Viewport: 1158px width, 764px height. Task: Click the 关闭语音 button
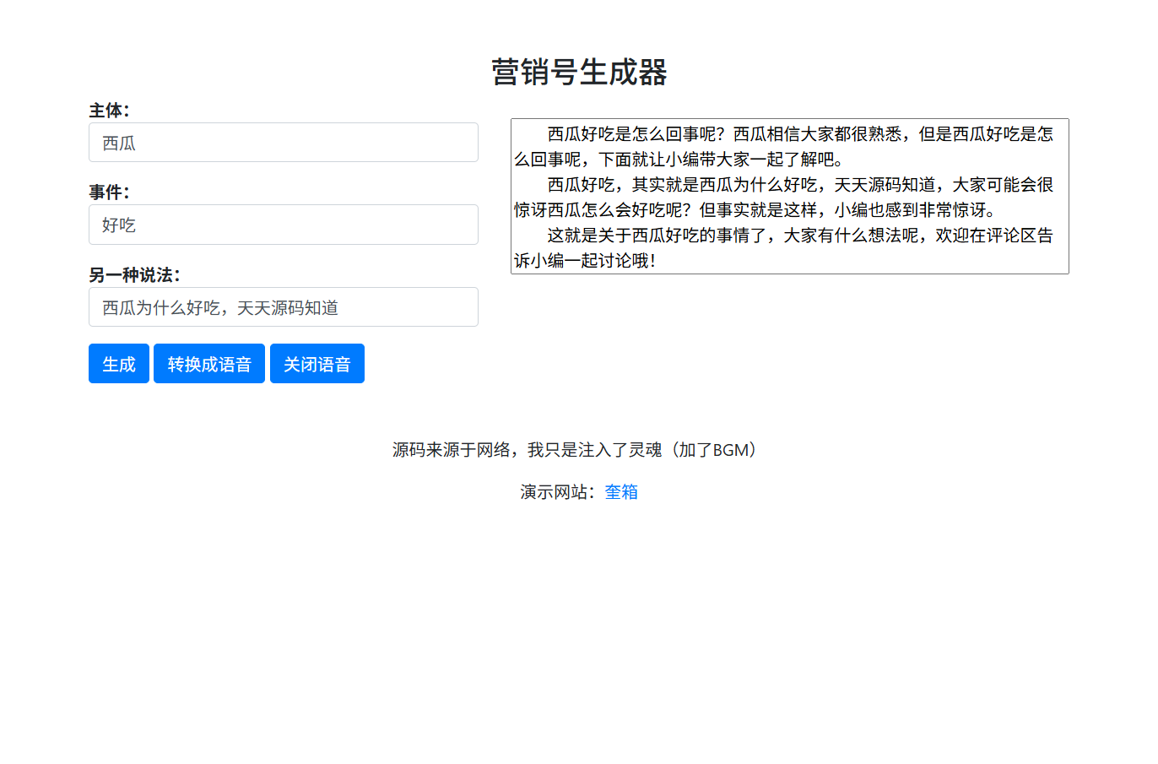pyautogui.click(x=317, y=363)
